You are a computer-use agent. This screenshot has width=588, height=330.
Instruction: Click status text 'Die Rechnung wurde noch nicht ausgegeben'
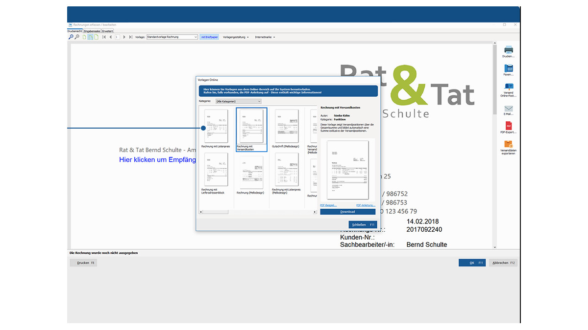(103, 253)
